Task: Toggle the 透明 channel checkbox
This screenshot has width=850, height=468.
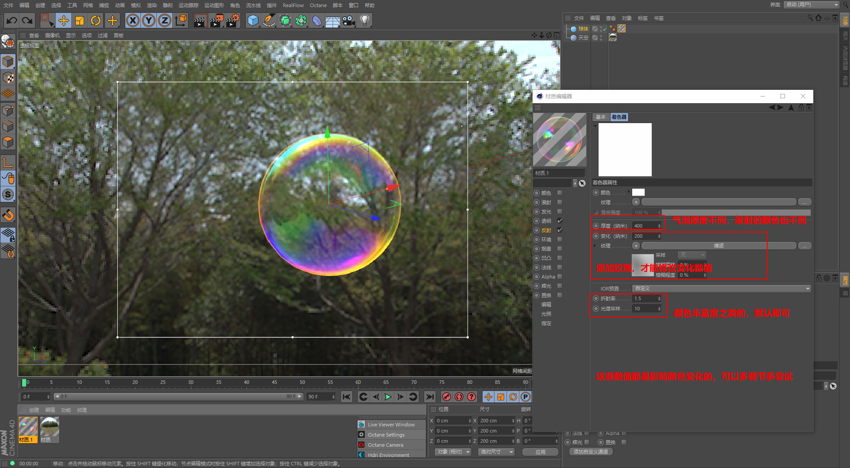Action: [560, 221]
